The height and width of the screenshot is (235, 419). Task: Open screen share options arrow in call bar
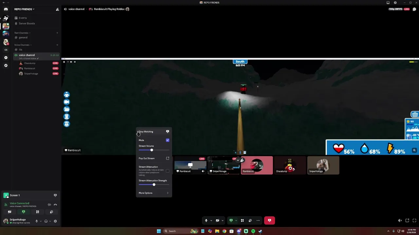(x=236, y=220)
